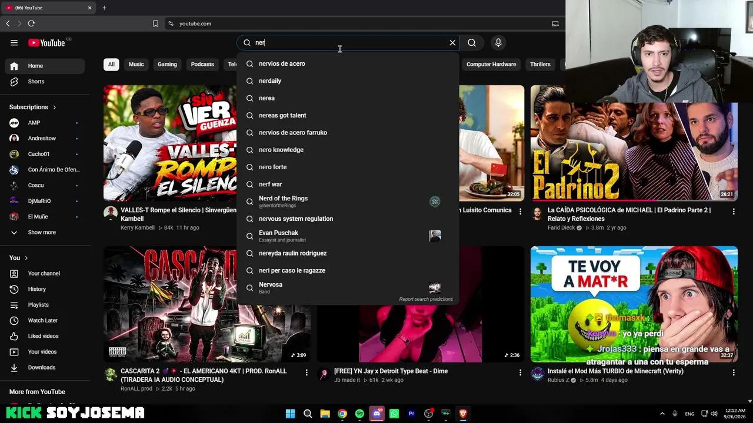Reload the page in browser toolbar
Image resolution: width=753 pixels, height=423 pixels.
pos(31,23)
